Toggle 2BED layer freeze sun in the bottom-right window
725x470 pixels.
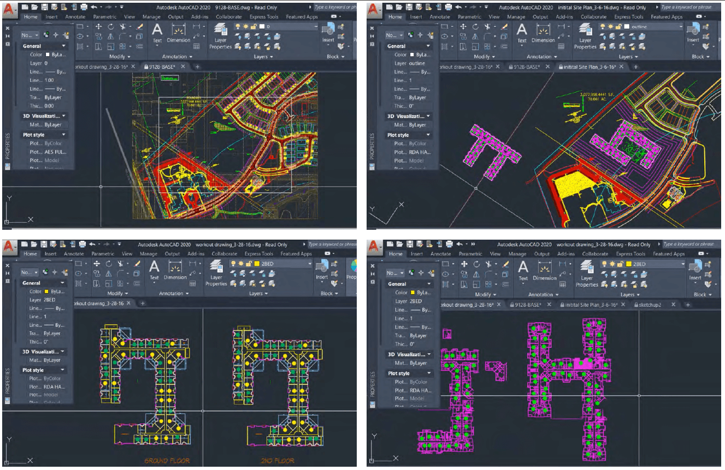coord(612,264)
